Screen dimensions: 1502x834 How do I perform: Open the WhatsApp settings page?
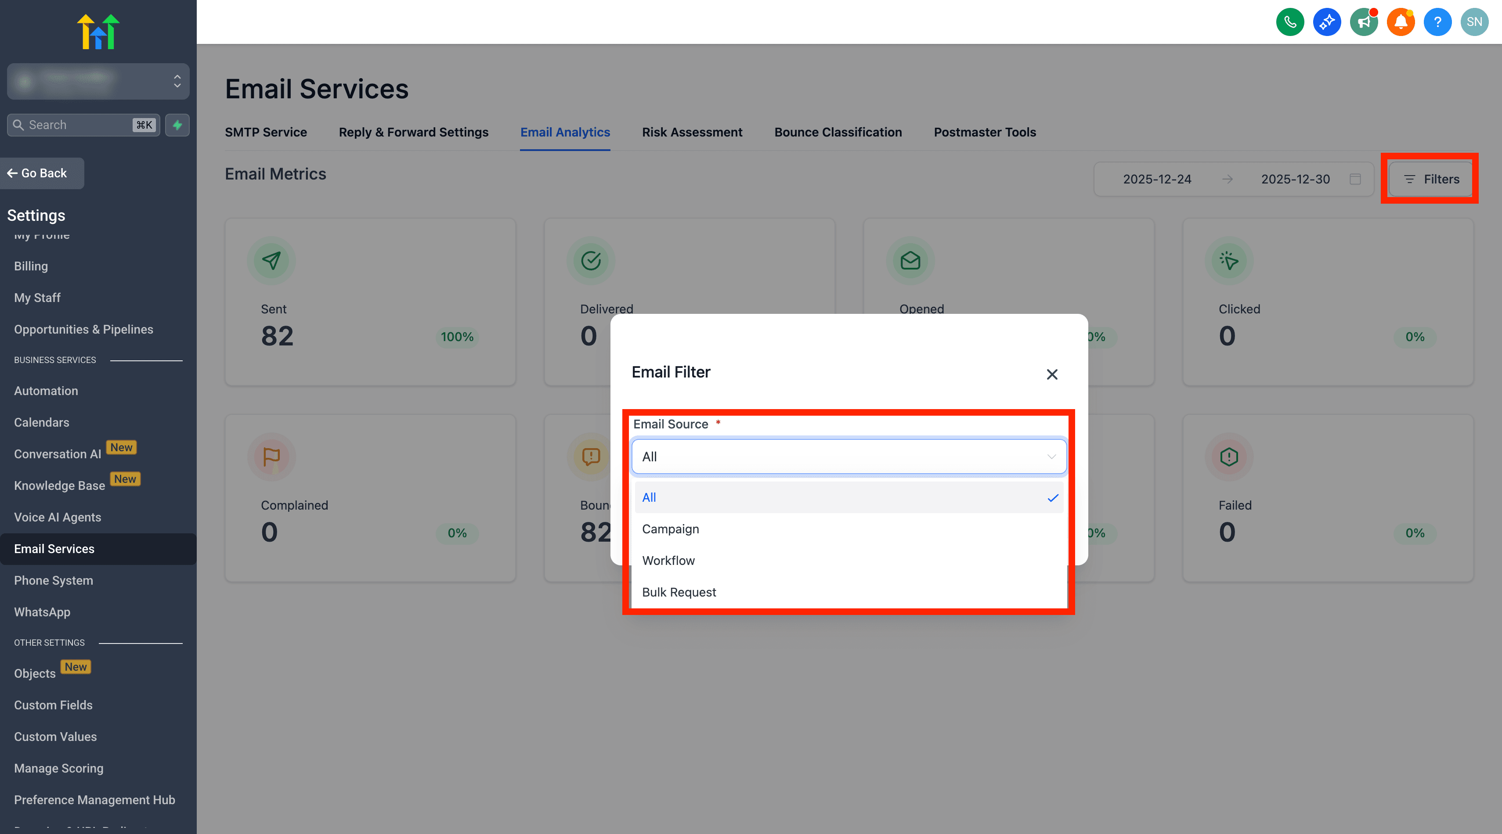pos(42,612)
